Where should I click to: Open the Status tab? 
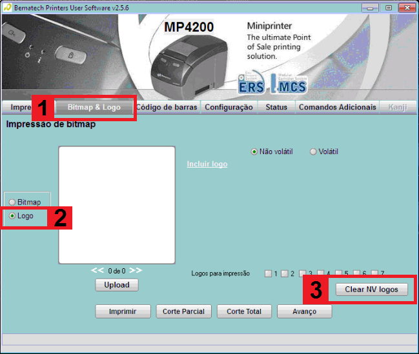(x=276, y=107)
